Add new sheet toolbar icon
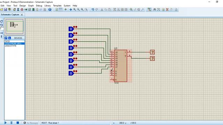 pos(163,9)
